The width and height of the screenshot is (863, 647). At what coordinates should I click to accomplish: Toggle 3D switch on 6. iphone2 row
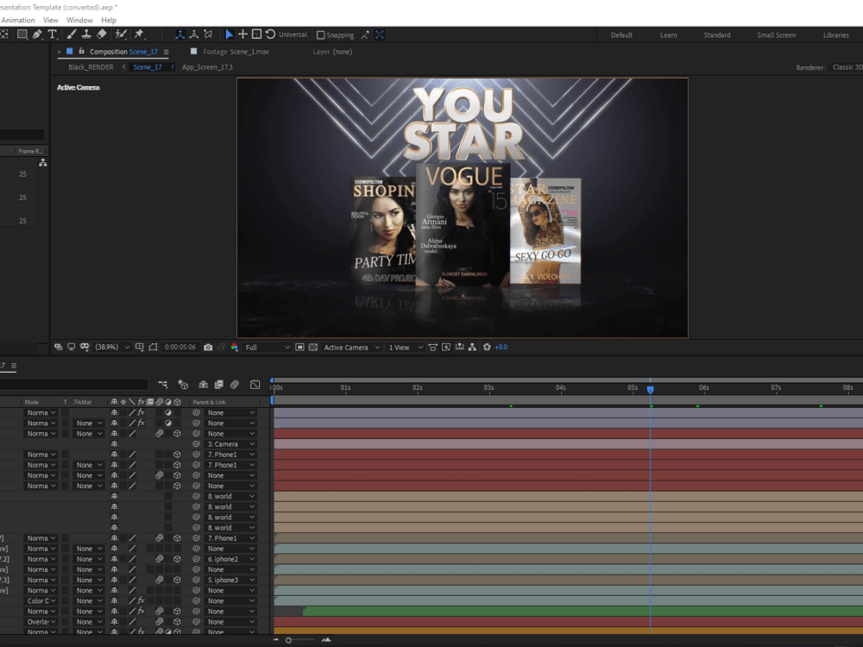click(x=177, y=559)
